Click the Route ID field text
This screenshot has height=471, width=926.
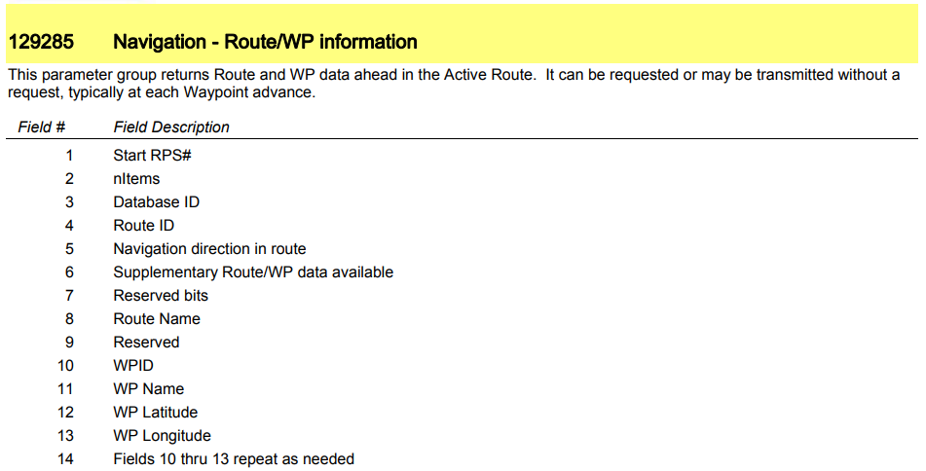143,226
